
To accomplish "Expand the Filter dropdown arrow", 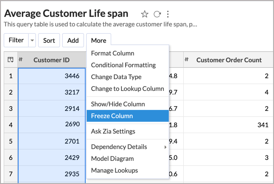I will click(x=32, y=40).
